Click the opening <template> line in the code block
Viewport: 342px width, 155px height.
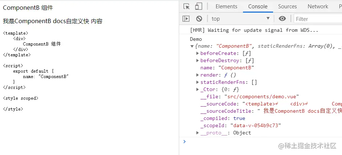pyautogui.click(x=16, y=33)
